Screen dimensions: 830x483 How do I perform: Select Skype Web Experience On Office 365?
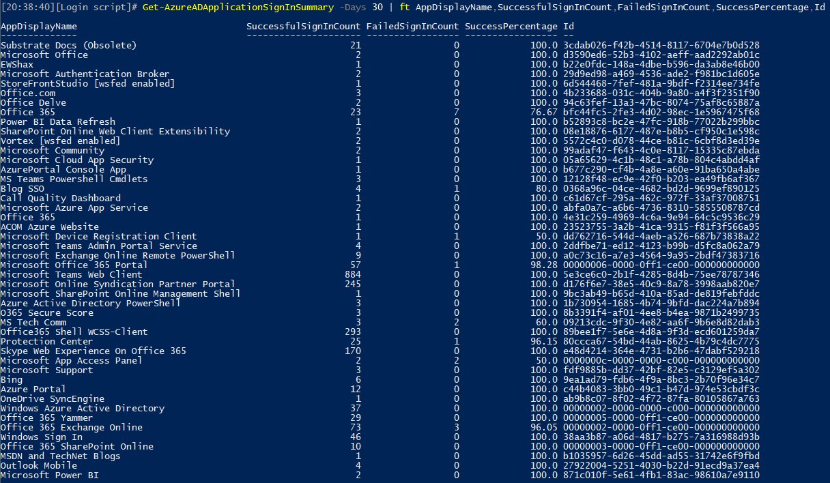(94, 351)
